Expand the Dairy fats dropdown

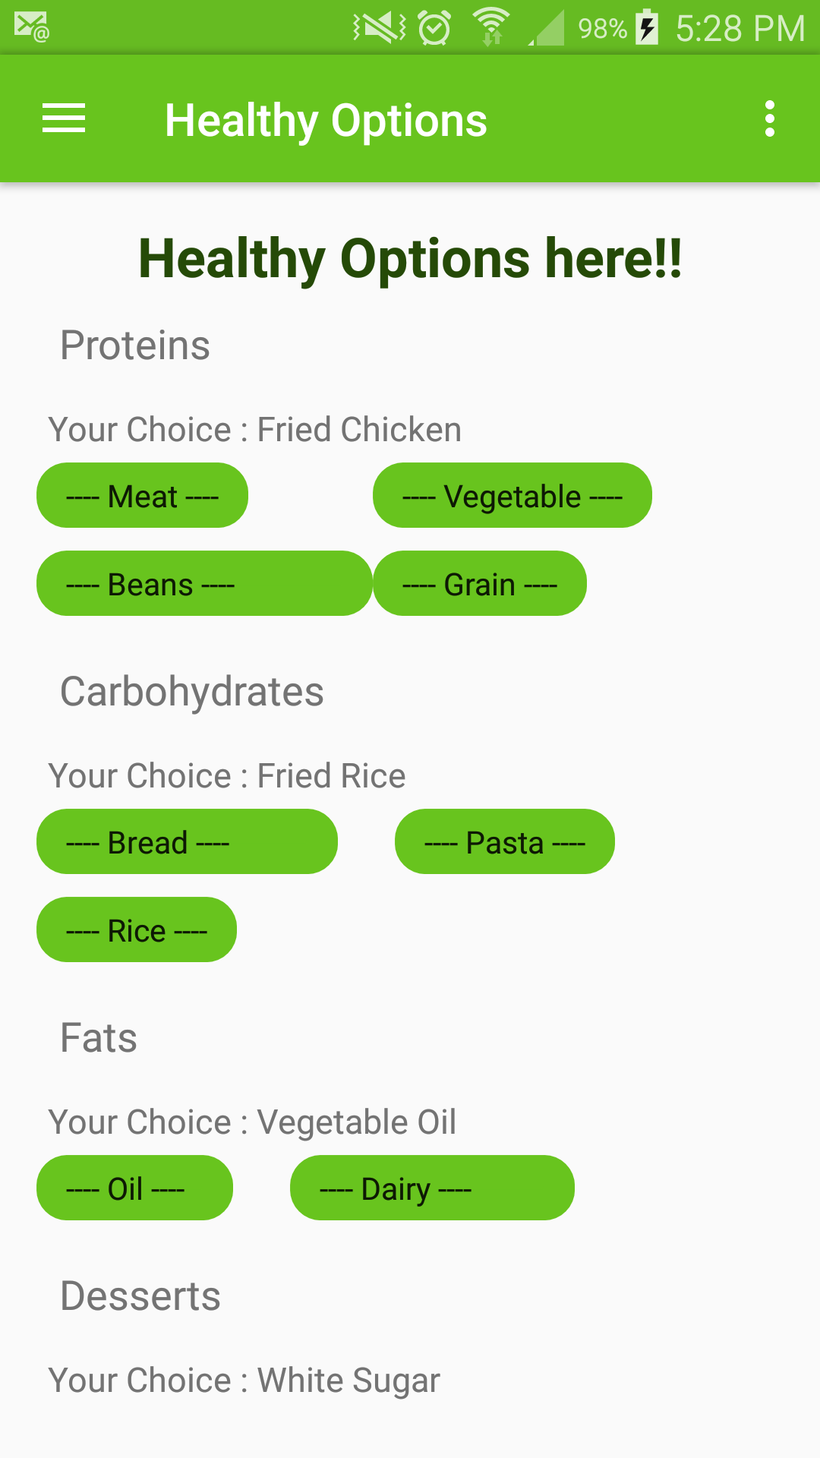tap(431, 1188)
